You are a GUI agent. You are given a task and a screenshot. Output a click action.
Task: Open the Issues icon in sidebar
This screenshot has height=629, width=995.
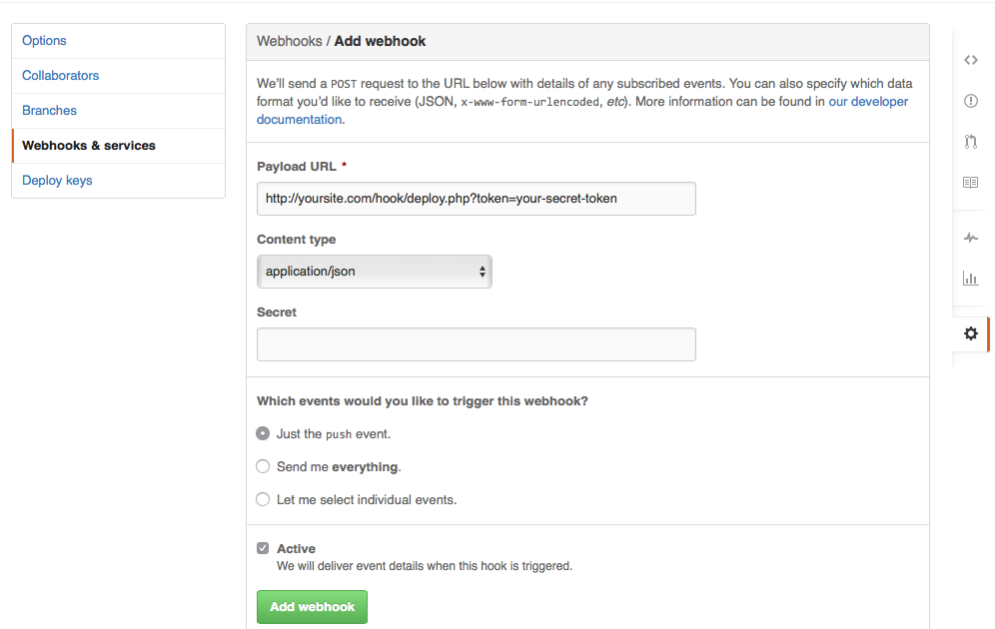(970, 101)
